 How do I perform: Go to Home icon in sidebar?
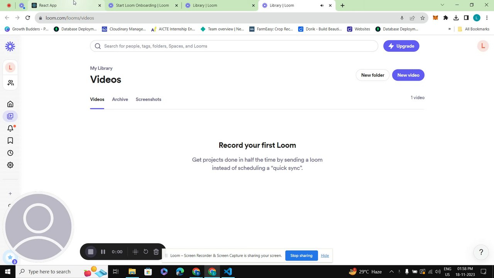[x=10, y=104]
